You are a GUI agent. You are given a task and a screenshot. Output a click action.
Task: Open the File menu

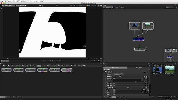[x=14, y=1]
